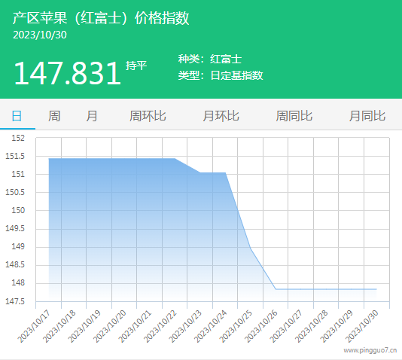Open the 月同比 tab
This screenshot has height=360, width=402.
[367, 116]
